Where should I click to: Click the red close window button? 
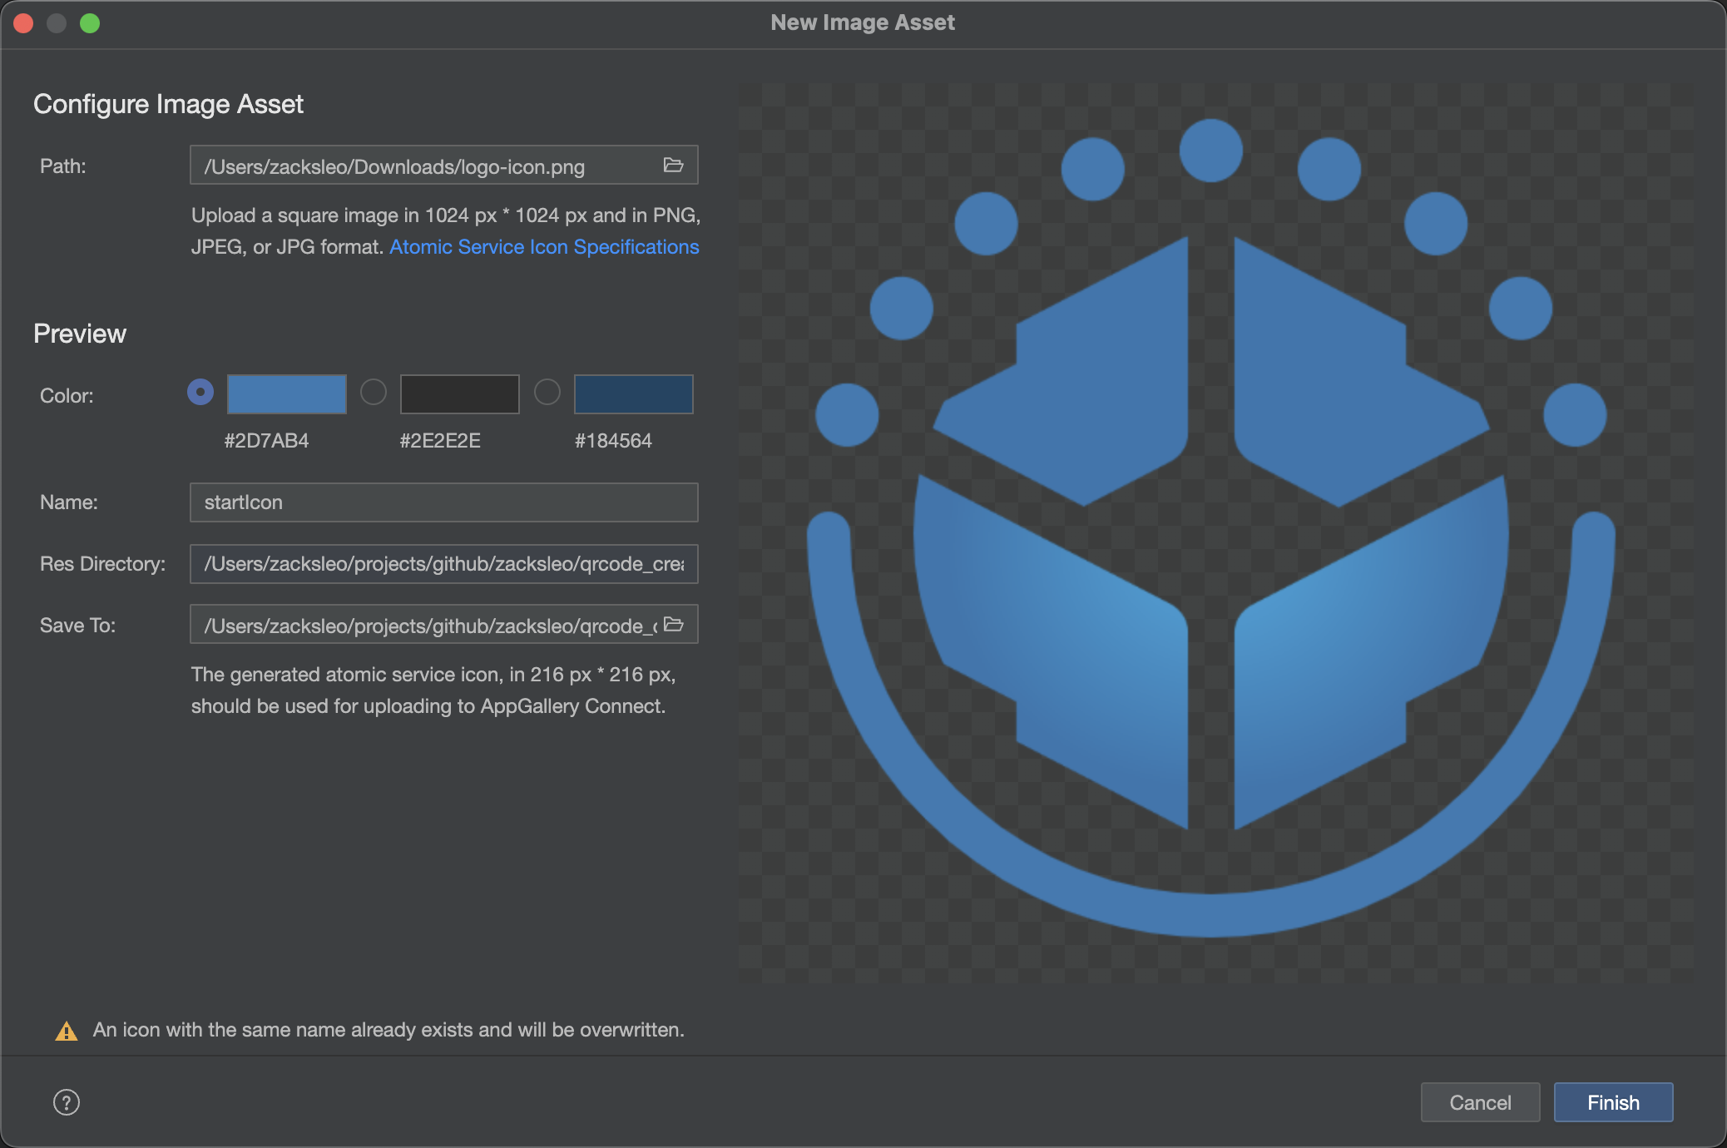tap(23, 23)
